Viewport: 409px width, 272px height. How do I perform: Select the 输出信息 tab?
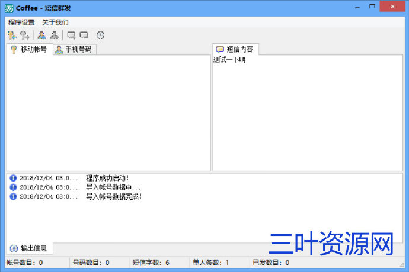click(x=30, y=248)
